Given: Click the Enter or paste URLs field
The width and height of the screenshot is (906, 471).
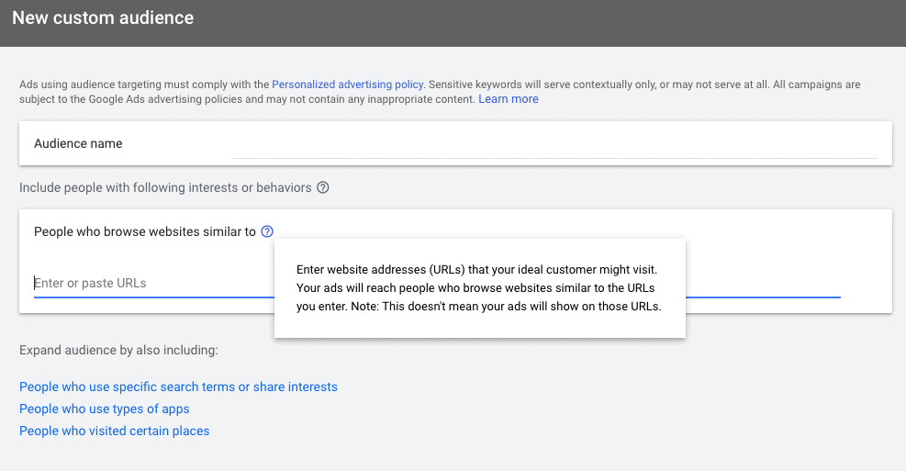Looking at the screenshot, I should pyautogui.click(x=147, y=284).
